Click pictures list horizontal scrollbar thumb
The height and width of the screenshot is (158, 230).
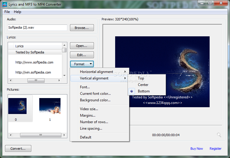pyautogui.click(x=41, y=135)
